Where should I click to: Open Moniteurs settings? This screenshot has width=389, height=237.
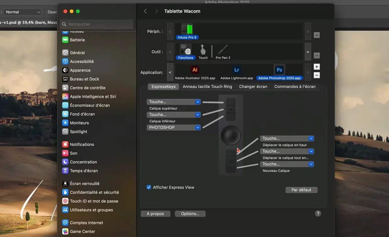pyautogui.click(x=76, y=123)
